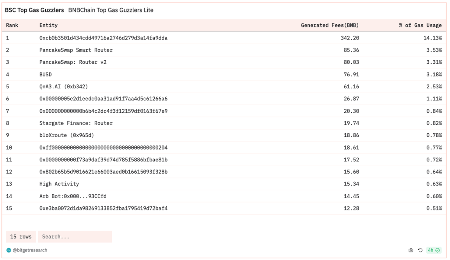Viewport: 450px width, 260px height.
Task: Click the 3.53% gas usage value
Action: coord(434,50)
